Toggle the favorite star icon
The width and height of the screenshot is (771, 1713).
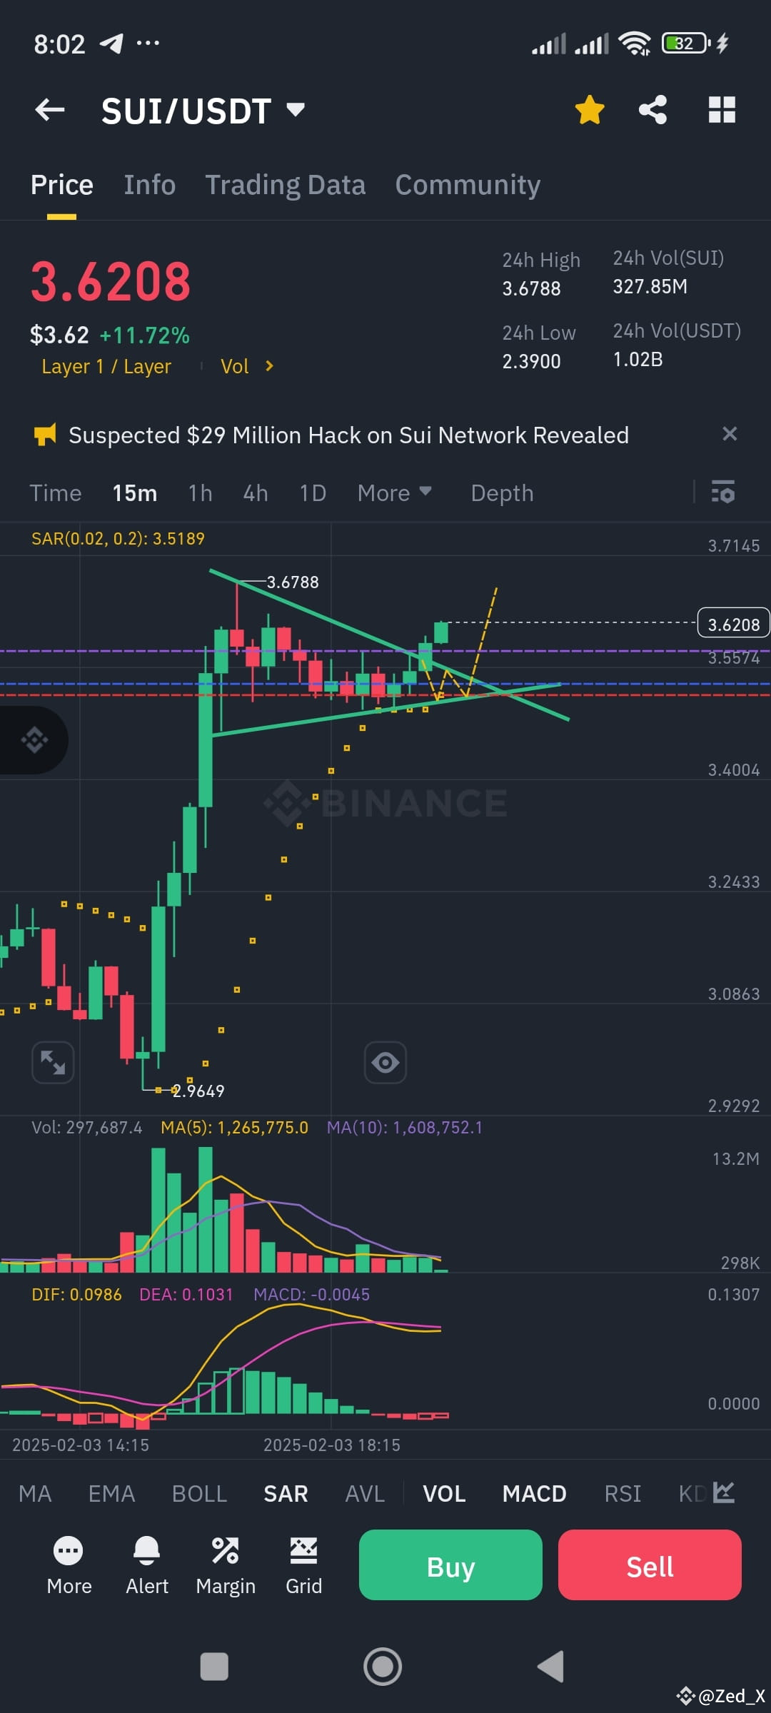(x=590, y=110)
